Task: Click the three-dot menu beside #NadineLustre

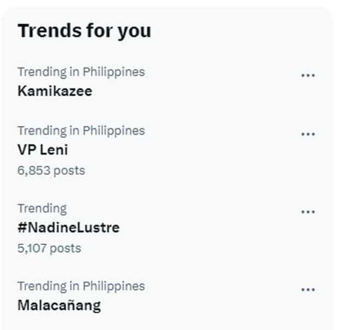Action: click(308, 212)
